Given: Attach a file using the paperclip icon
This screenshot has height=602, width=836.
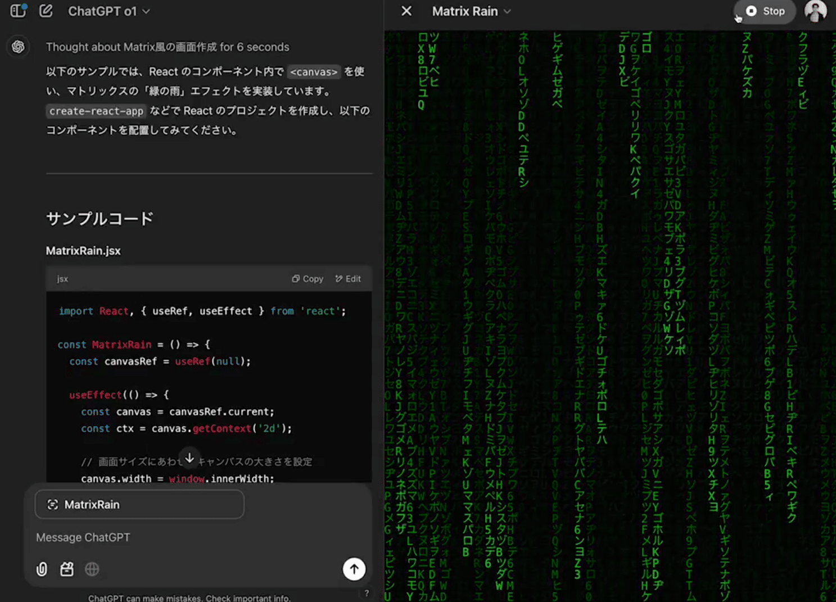Looking at the screenshot, I should pos(42,569).
